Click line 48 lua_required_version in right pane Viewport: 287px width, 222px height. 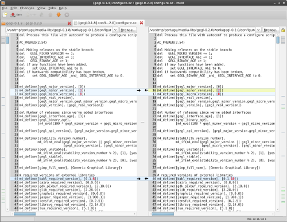pos(196,208)
